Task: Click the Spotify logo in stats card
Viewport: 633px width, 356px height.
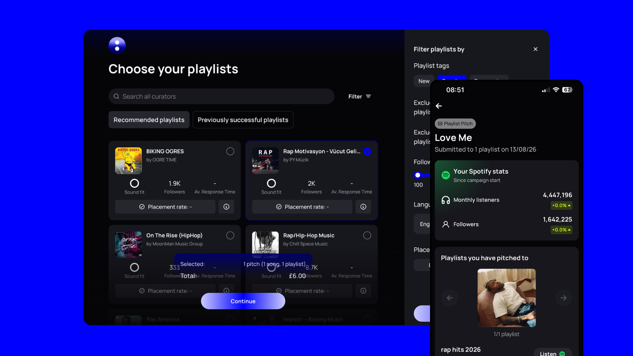Action: click(446, 175)
